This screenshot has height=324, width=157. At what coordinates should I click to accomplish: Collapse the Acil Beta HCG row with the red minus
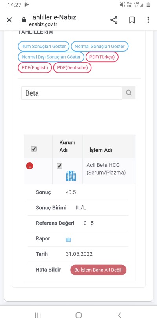29,166
